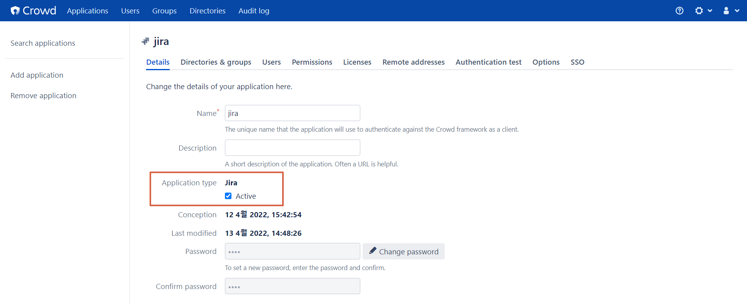Click the Last modified date 14:48:26

[x=263, y=233]
